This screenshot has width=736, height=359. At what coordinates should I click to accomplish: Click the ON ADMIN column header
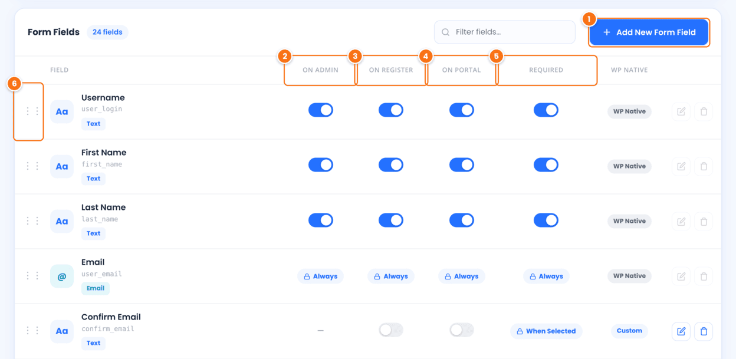pos(320,70)
